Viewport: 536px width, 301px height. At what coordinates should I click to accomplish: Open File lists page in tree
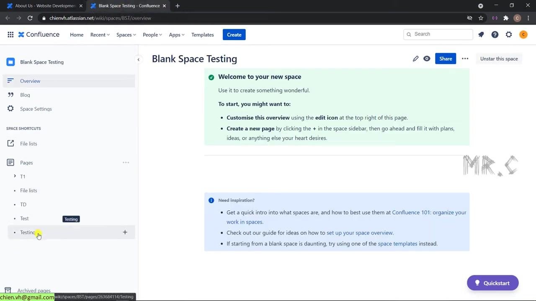[x=28, y=191]
